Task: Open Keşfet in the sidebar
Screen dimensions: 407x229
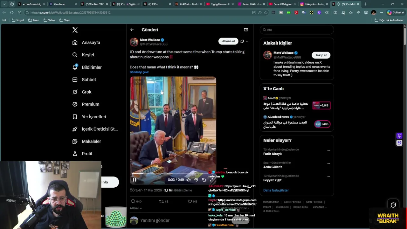Action: click(83, 55)
